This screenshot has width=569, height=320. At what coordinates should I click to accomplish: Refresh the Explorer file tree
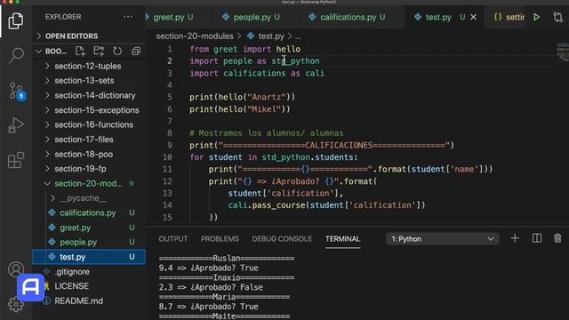(117, 52)
